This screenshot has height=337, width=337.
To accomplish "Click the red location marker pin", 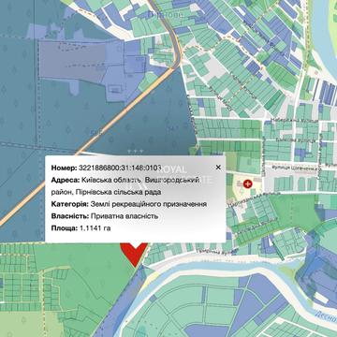I will point(135,255).
